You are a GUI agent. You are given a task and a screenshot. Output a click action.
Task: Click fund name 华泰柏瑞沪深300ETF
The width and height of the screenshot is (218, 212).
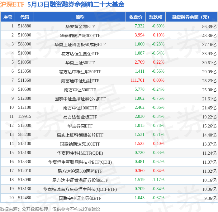(x=80, y=36)
